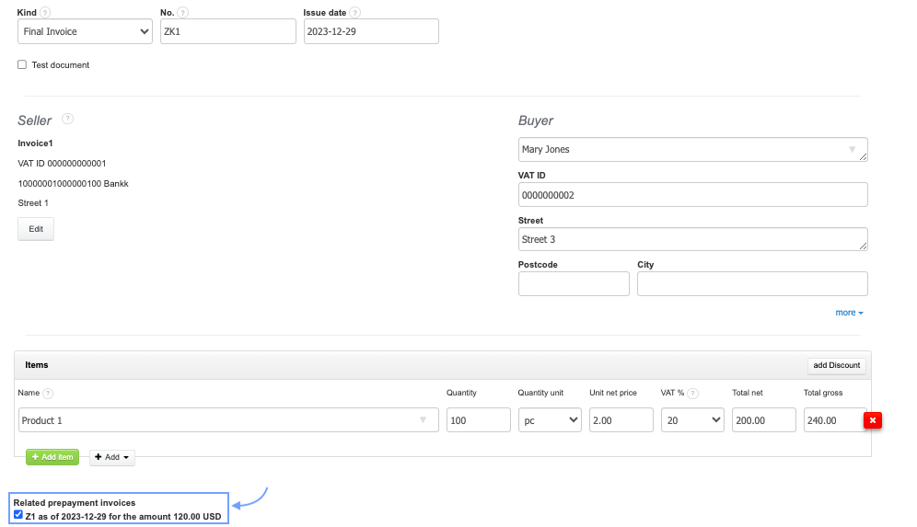This screenshot has width=917, height=527.
Task: Expand the Add split dropdown button
Action: 112,457
